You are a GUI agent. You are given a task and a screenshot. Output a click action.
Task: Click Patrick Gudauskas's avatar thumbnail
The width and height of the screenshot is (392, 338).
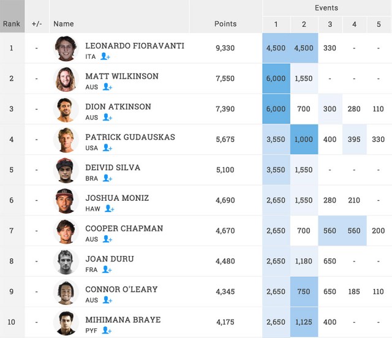(x=66, y=140)
